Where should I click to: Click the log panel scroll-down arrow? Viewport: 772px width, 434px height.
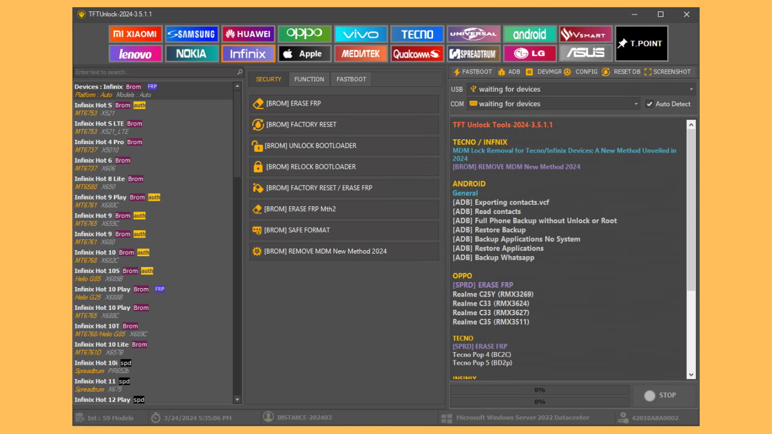691,374
